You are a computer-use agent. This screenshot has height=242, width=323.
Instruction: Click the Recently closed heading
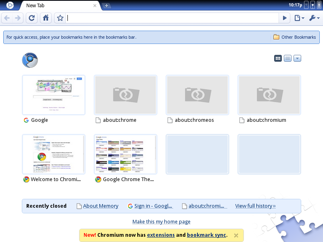[46, 206]
